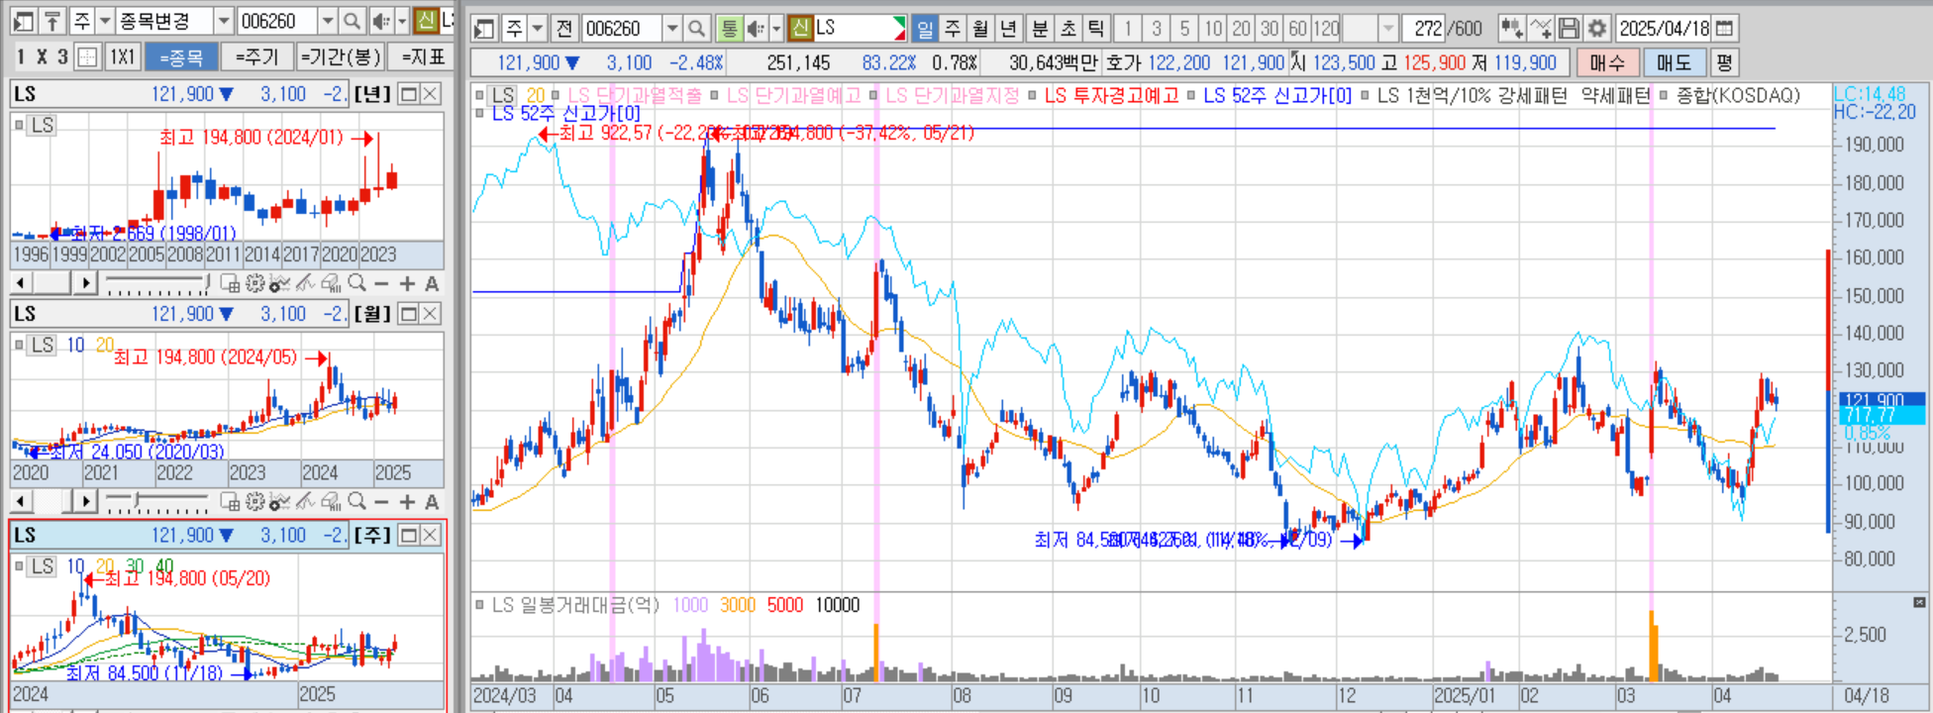Toggle LS 단기과열예고 indicator checkbox
Image resolution: width=1933 pixels, height=713 pixels.
713,96
